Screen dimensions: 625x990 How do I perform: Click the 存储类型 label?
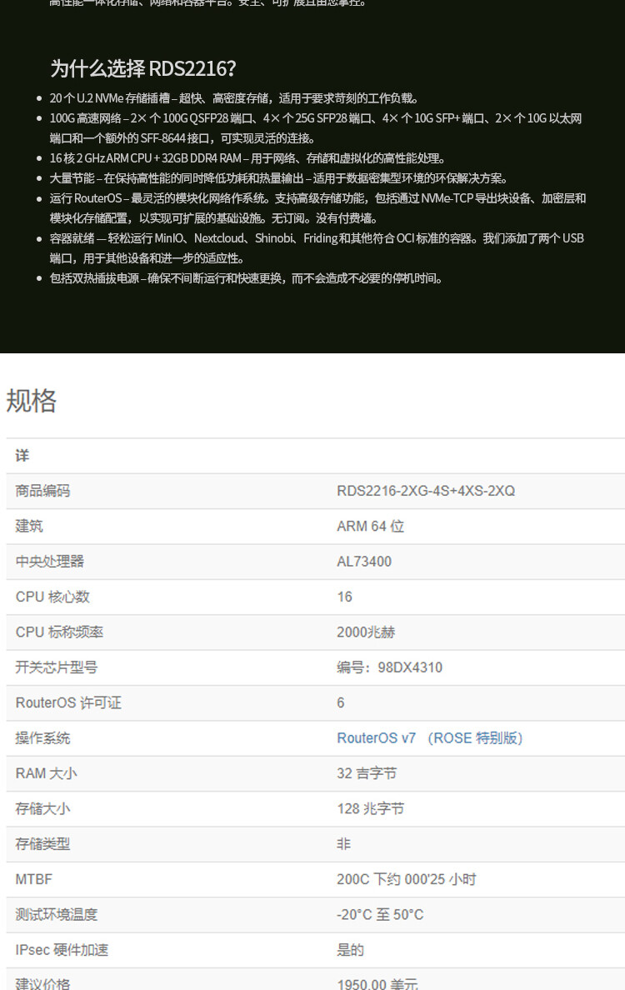click(43, 844)
